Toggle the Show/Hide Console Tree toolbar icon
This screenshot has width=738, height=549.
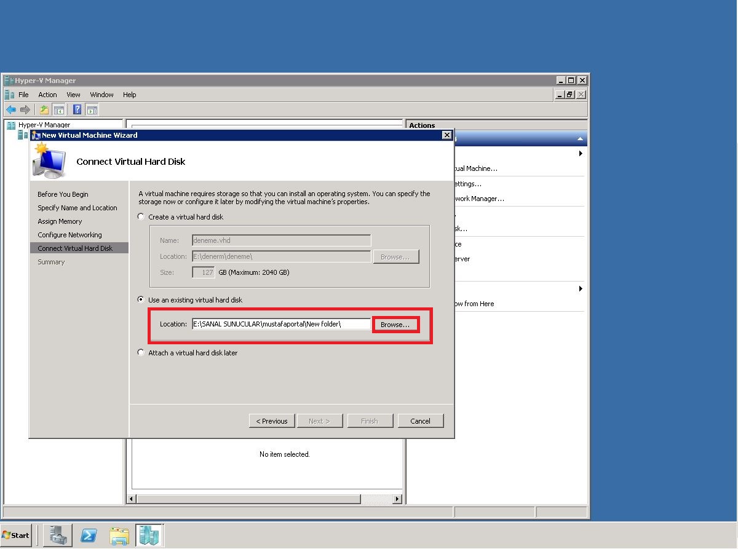58,109
